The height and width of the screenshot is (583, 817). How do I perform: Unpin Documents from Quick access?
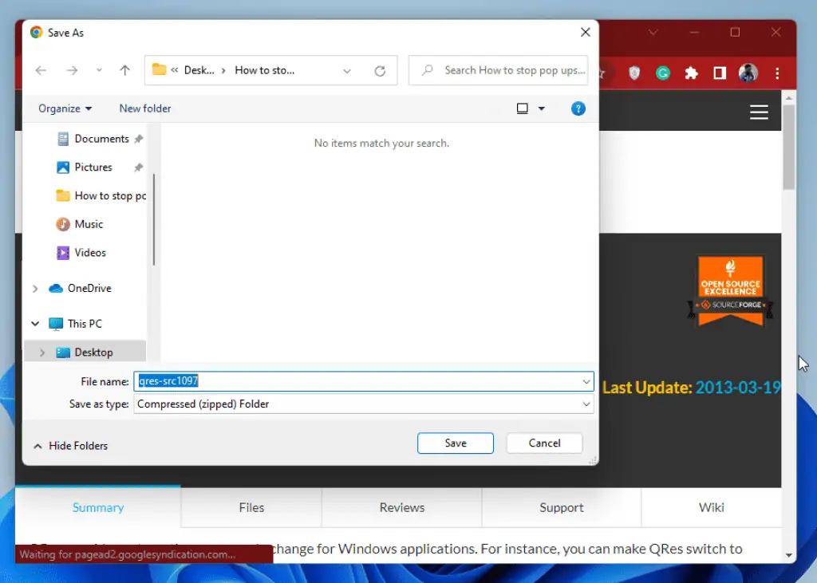point(139,138)
